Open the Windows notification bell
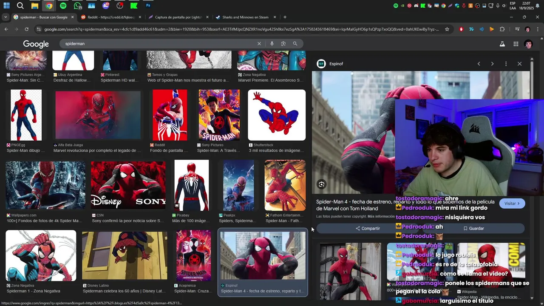The height and width of the screenshot is (306, 544). (x=537, y=6)
